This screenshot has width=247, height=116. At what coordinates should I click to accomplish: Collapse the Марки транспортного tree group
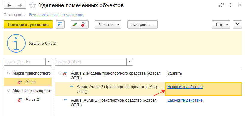[8, 73]
